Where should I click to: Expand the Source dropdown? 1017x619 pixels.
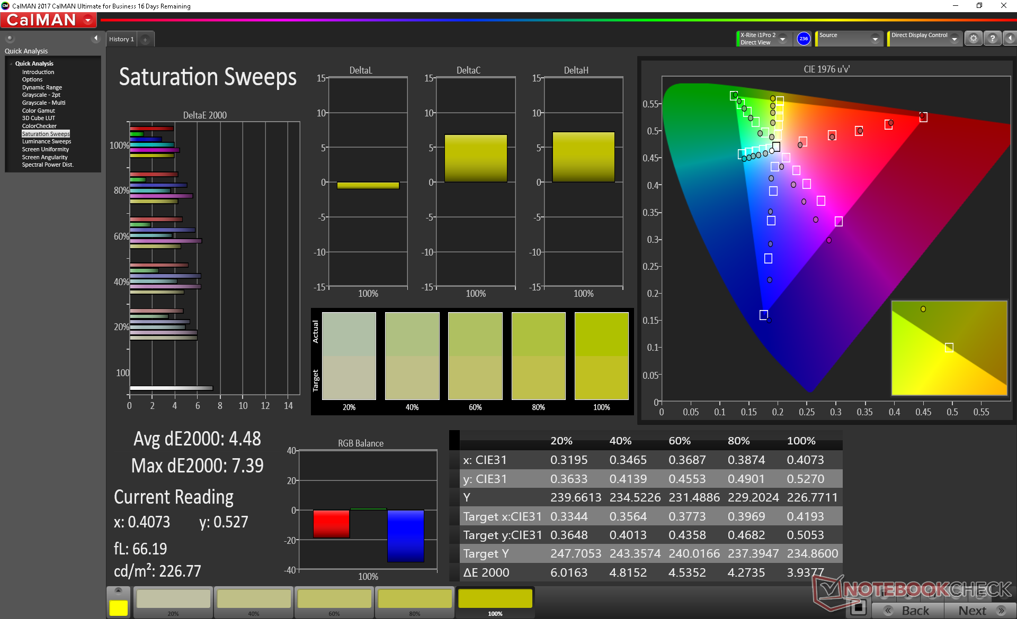tap(875, 39)
